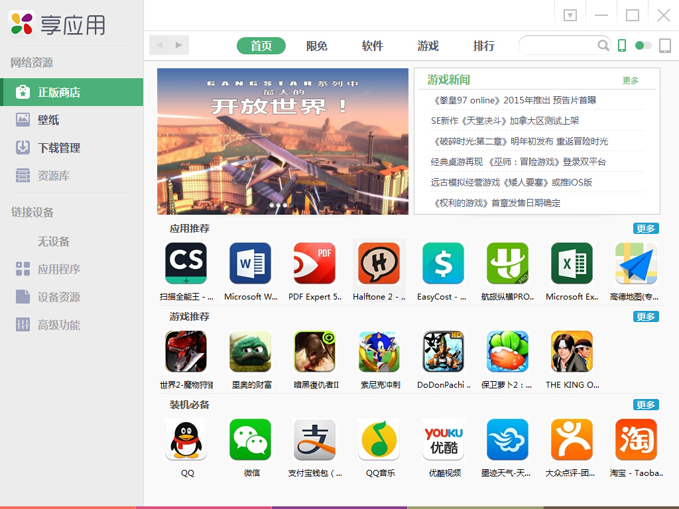Screen dimensions: 679x509
Task: Open the 支付宝钱包 app icon
Action: point(314,440)
